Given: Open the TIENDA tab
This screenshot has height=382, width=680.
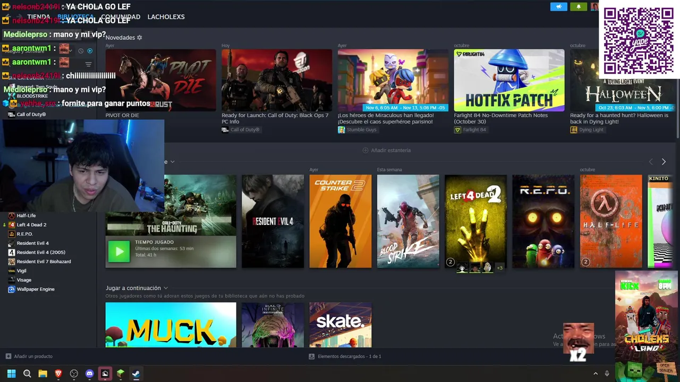Looking at the screenshot, I should [39, 17].
